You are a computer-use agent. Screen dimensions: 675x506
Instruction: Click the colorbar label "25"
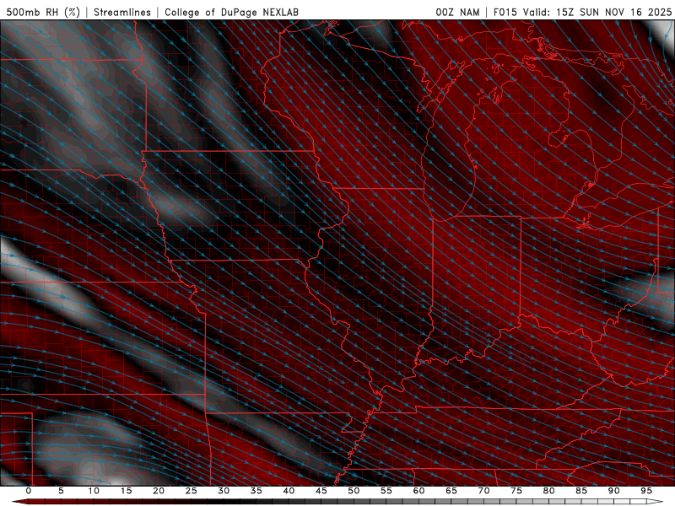pos(192,491)
